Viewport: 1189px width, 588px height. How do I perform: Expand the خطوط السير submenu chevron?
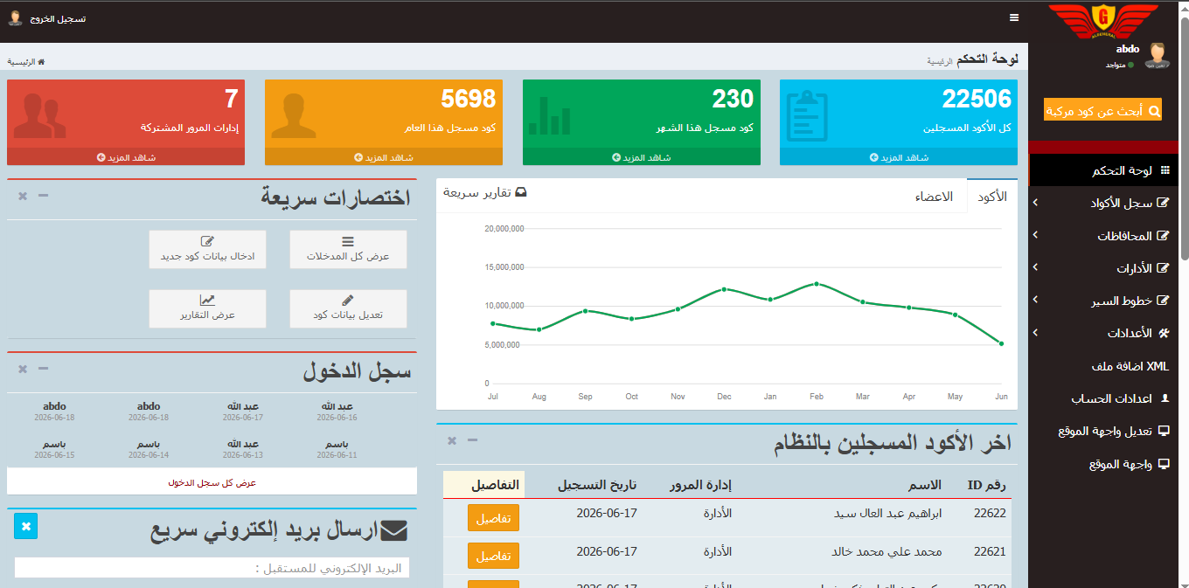(x=1035, y=300)
